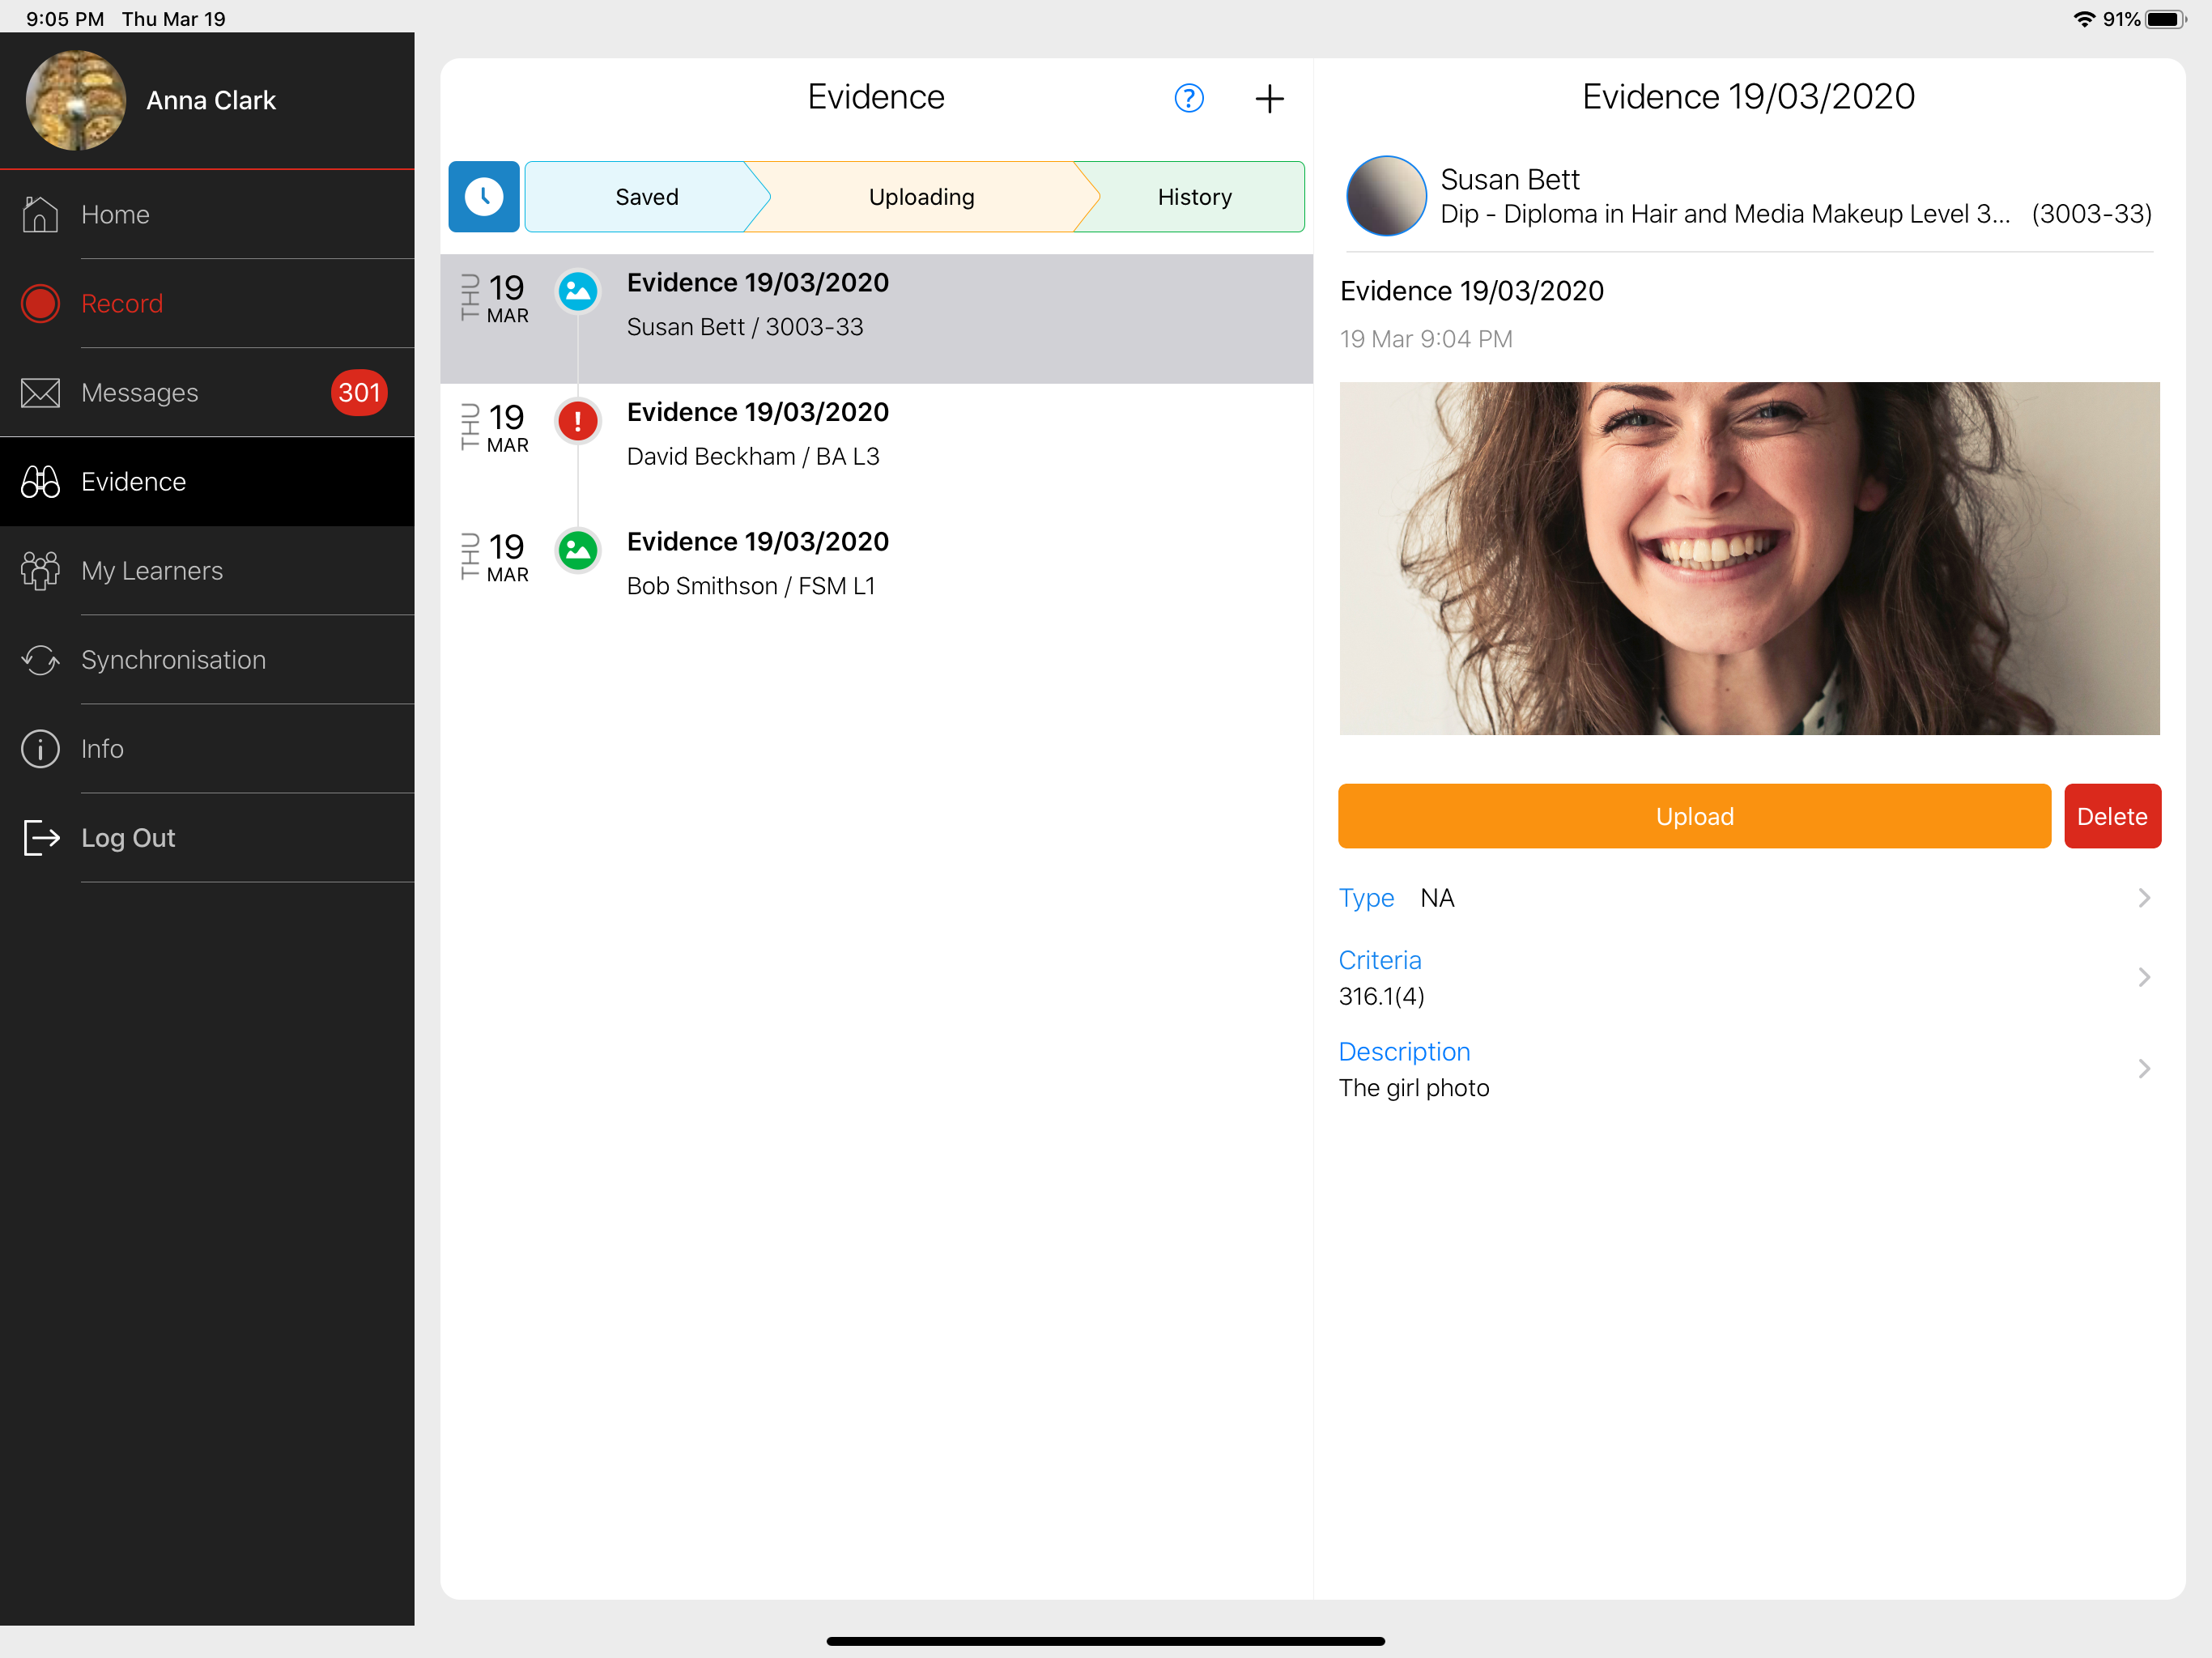Open My Learners section
Image resolution: width=2212 pixels, height=1658 pixels.
(152, 570)
